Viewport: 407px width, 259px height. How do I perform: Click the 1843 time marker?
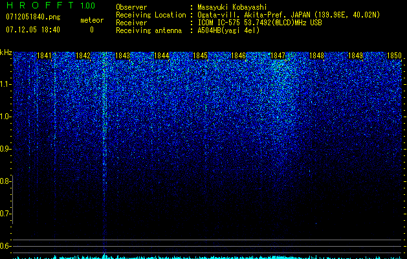122,56
